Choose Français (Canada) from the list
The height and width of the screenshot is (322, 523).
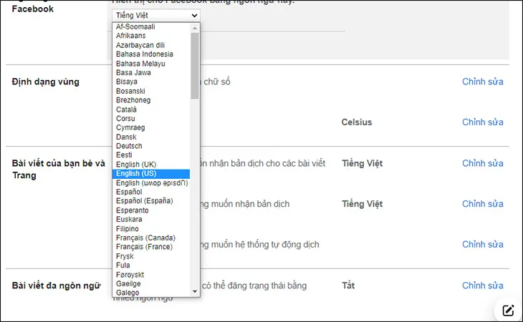pyautogui.click(x=151, y=238)
